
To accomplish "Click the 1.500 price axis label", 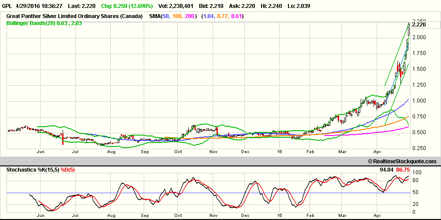I will (419, 69).
